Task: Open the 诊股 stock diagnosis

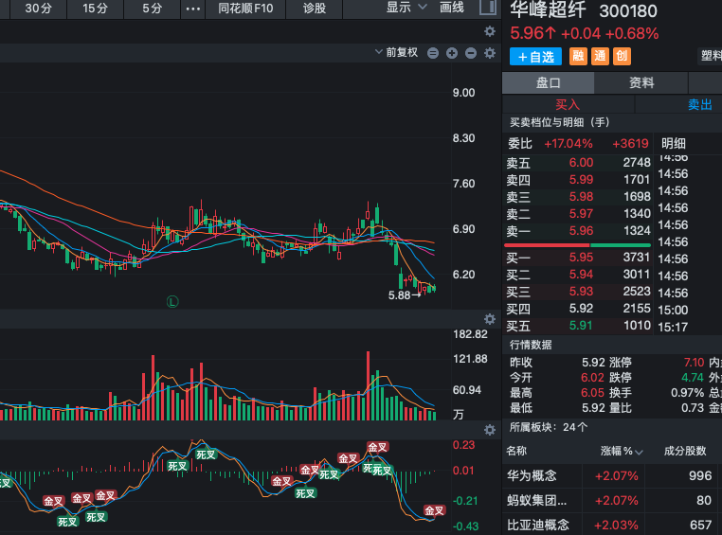Action: tap(315, 9)
